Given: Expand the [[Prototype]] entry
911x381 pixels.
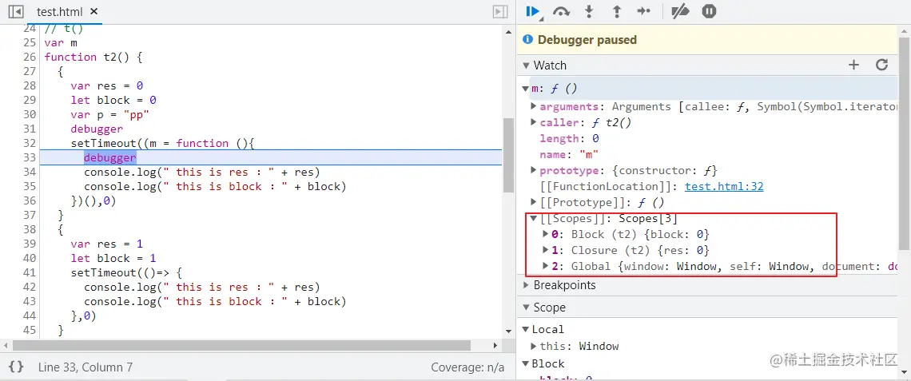Looking at the screenshot, I should (x=533, y=202).
